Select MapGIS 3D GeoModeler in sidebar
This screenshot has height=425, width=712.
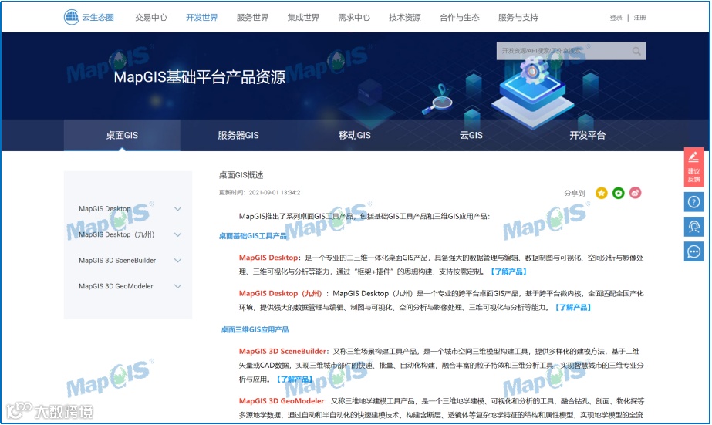116,286
